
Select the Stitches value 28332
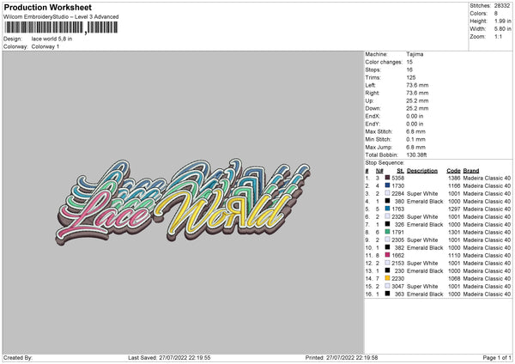pos(502,6)
